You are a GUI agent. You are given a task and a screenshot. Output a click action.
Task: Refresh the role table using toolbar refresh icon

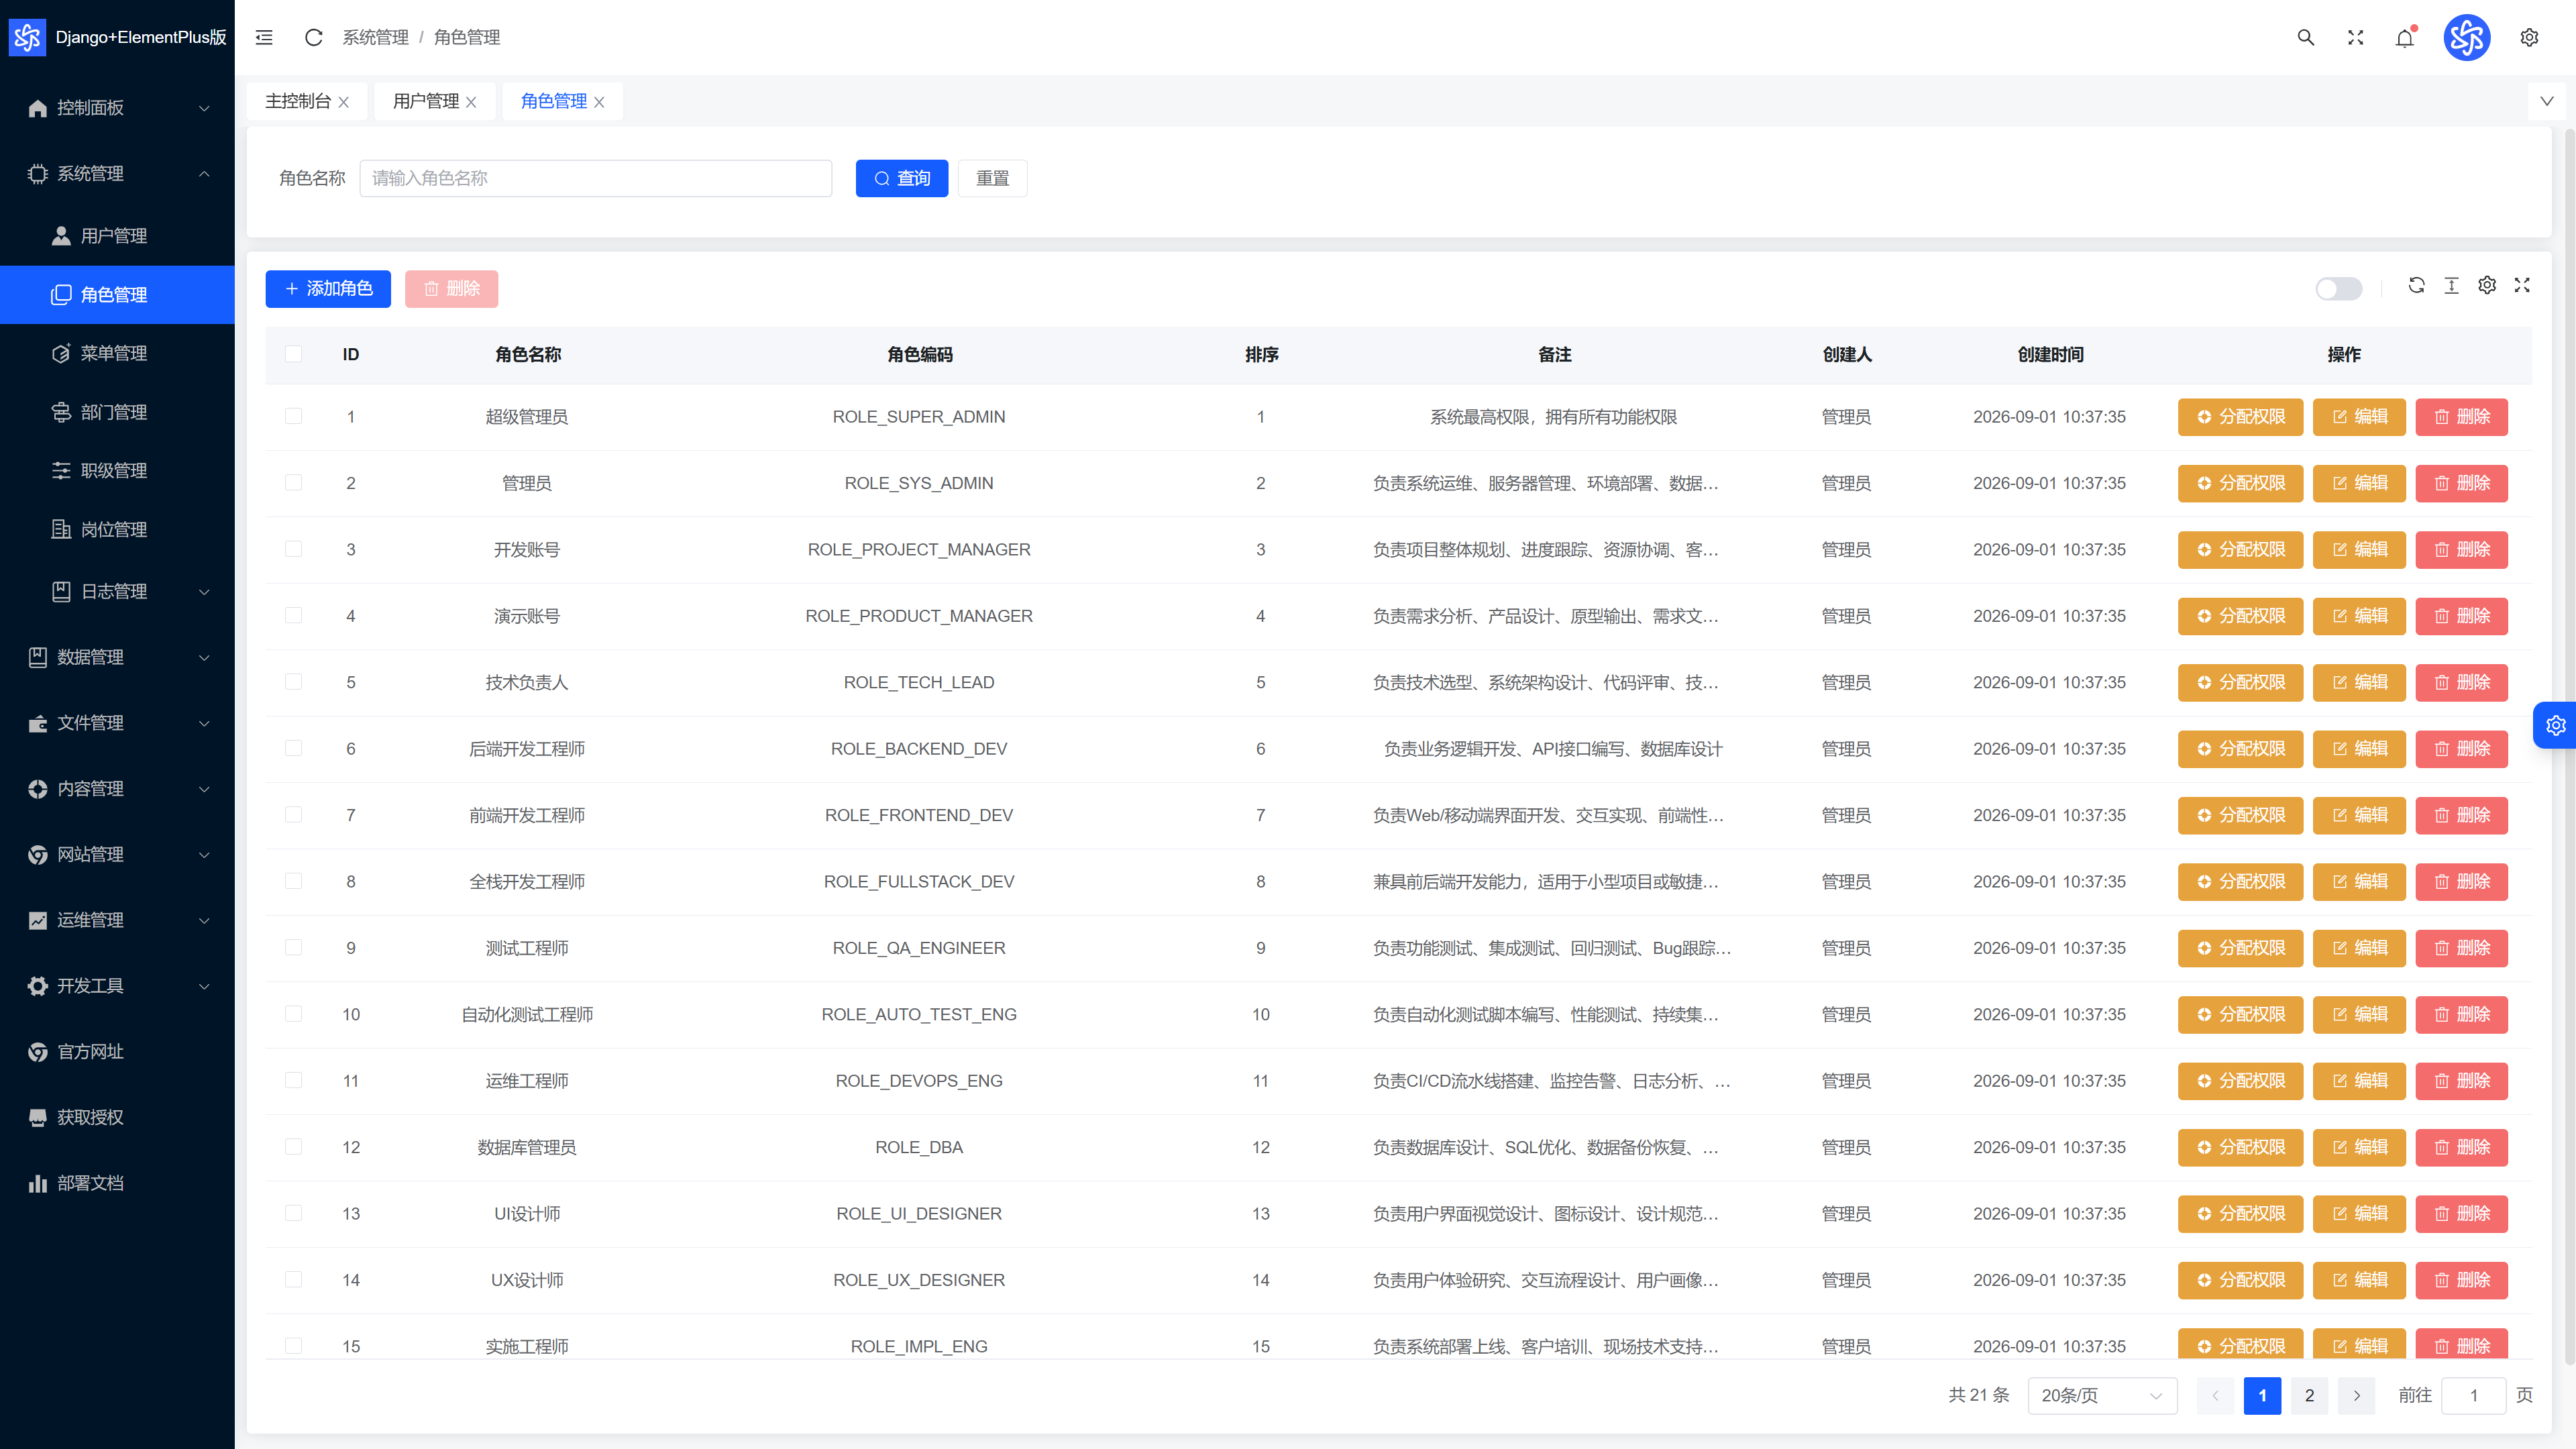(2416, 285)
